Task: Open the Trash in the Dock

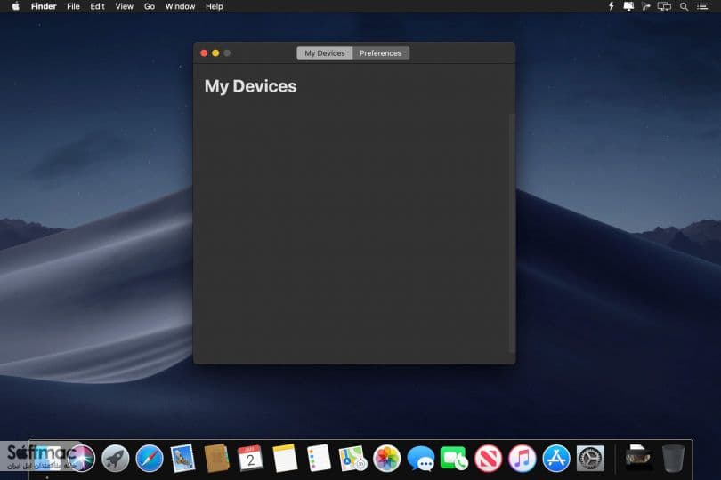Action: (x=674, y=458)
